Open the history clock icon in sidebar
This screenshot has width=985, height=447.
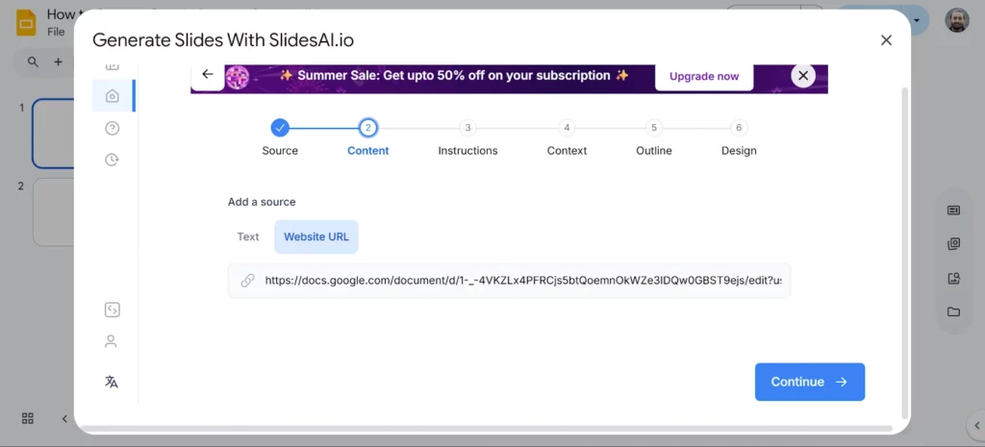click(x=113, y=160)
